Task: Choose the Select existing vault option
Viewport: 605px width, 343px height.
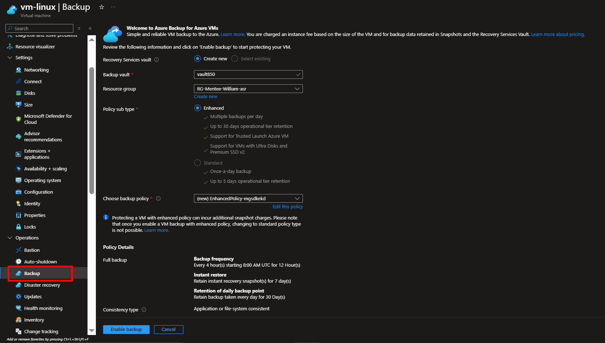Action: tap(235, 58)
